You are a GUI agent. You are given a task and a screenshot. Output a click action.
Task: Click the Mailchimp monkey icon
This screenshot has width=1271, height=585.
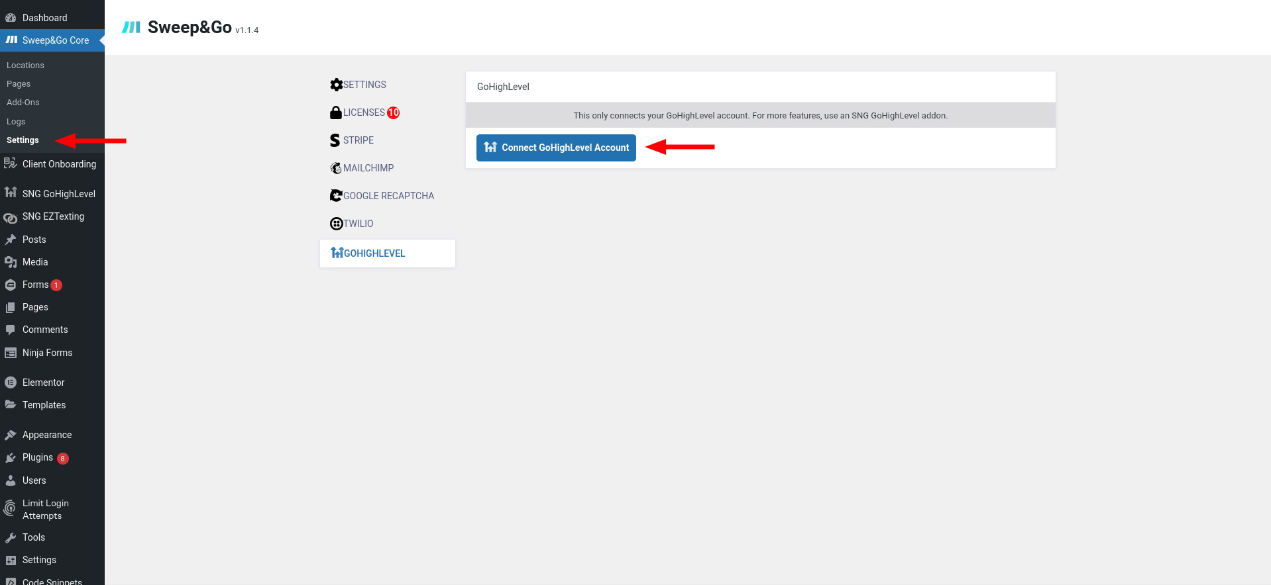[x=336, y=168]
